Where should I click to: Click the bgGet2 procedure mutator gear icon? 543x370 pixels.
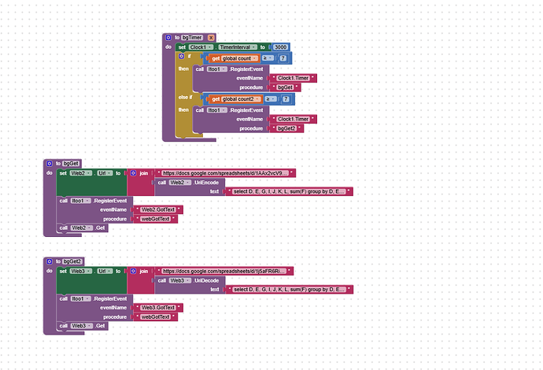click(50, 261)
